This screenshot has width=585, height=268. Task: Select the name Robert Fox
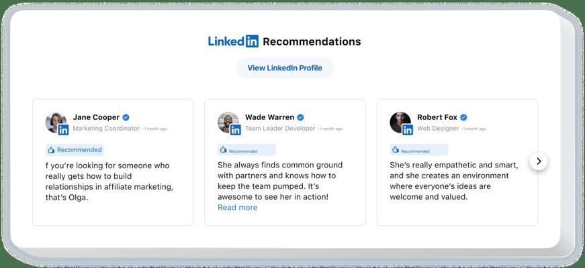coord(437,117)
